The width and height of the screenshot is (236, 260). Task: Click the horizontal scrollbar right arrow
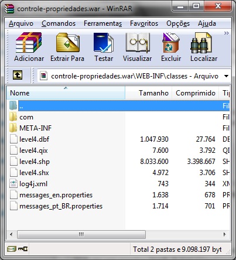pyautogui.click(x=225, y=234)
